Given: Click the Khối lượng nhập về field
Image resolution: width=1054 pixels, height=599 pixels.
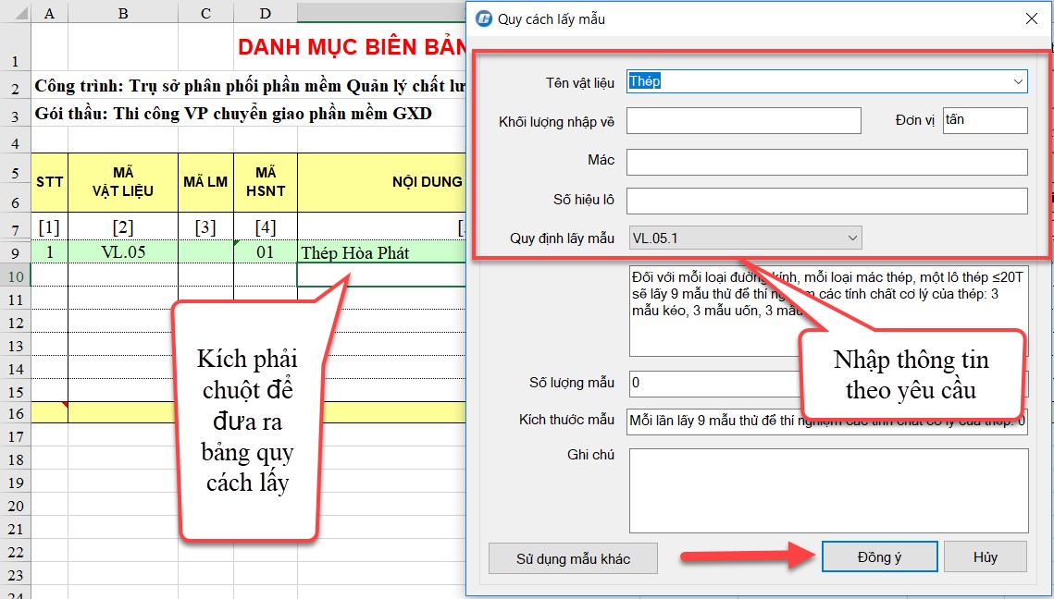Looking at the screenshot, I should pyautogui.click(x=743, y=121).
